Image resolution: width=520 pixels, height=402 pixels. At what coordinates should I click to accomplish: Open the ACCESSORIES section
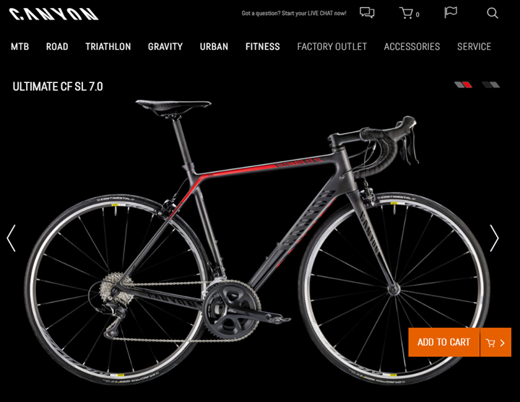coord(412,46)
